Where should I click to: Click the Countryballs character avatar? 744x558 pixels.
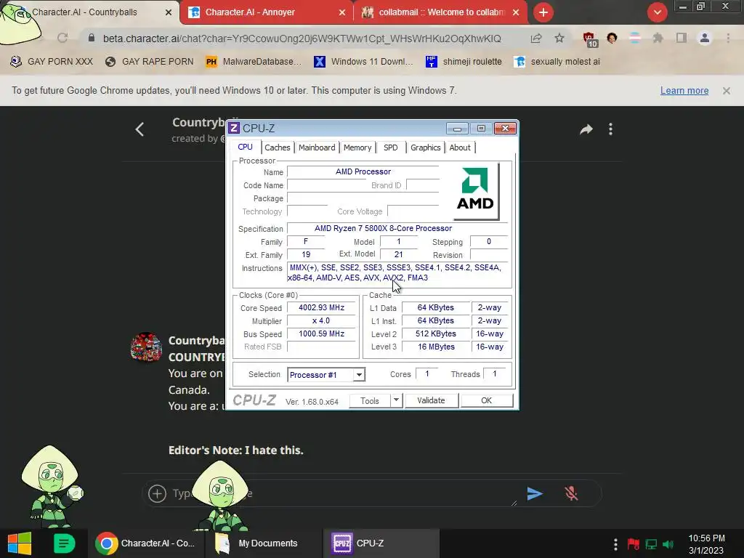[146, 347]
